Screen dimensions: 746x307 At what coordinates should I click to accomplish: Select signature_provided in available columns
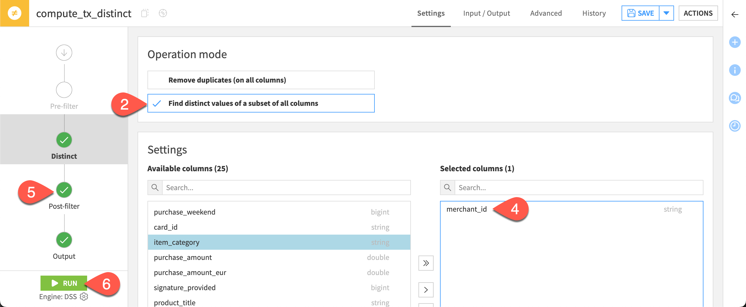tap(279, 288)
